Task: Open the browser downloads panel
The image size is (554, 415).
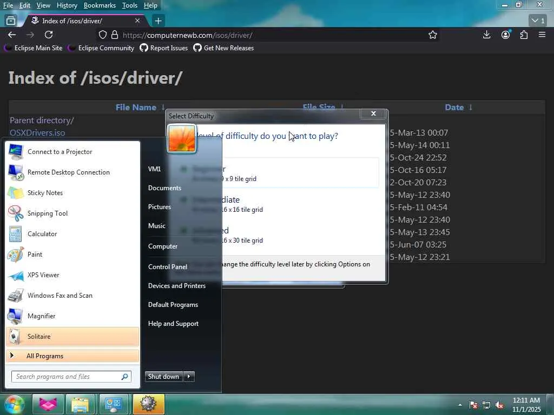Action: coord(486,35)
